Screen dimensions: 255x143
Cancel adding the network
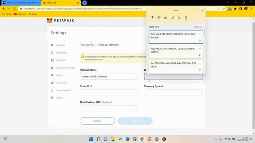97,121
